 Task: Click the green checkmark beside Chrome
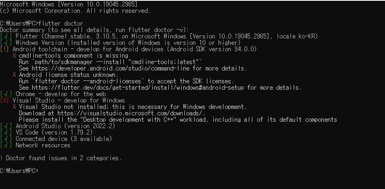coord(6,94)
